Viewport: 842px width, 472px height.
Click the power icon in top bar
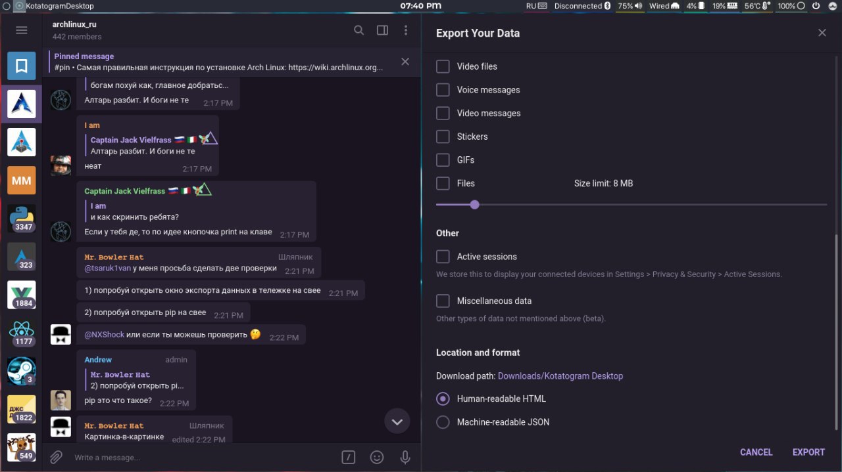816,6
